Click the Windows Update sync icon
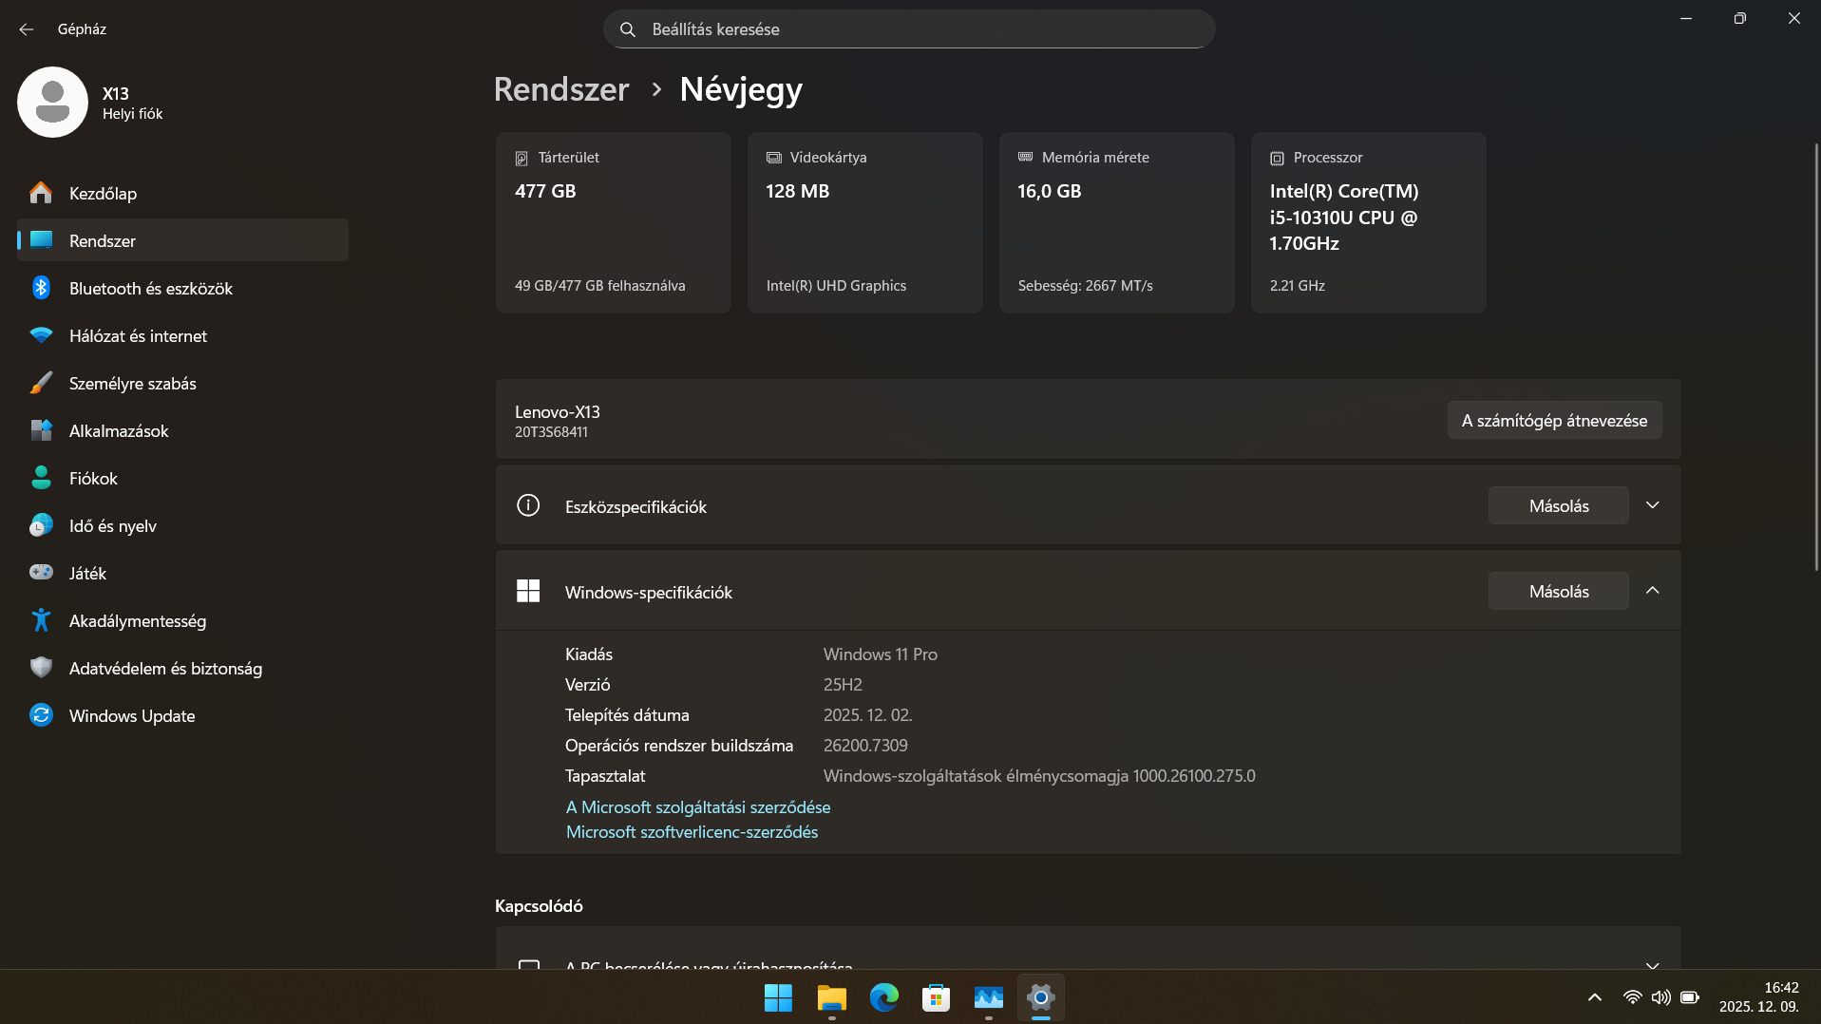 41,715
